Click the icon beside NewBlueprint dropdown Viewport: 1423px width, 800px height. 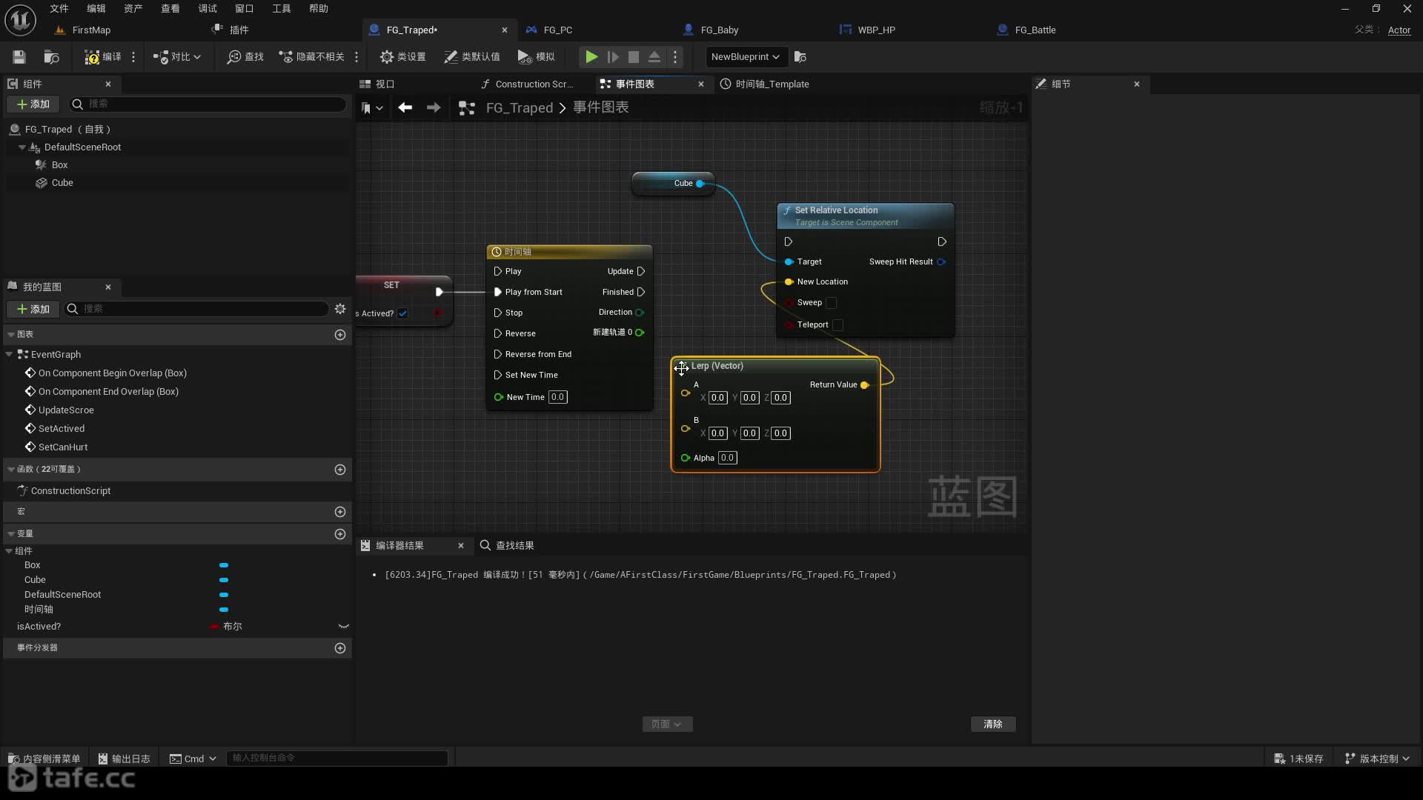click(x=800, y=57)
